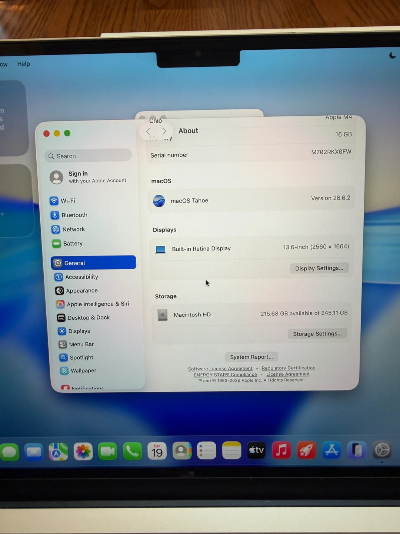The image size is (400, 534).
Task: Open Accessibility settings in sidebar
Action: click(x=76, y=277)
